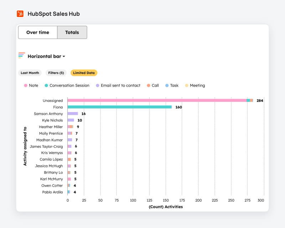The width and height of the screenshot is (285, 228).
Task: Click Fiona's teal Conversation Session bar
Action: pyautogui.click(x=119, y=107)
